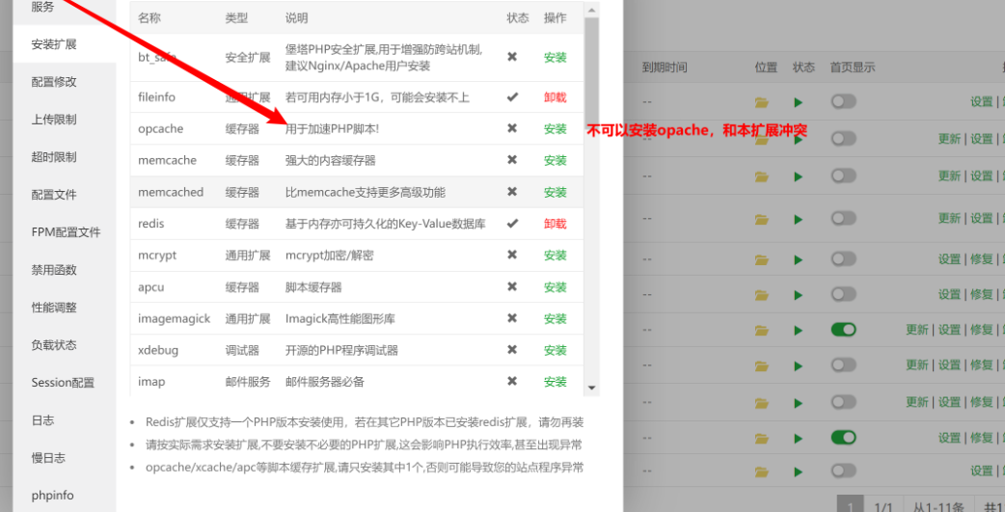Click the installed checkmark for fileinfo

[512, 97]
